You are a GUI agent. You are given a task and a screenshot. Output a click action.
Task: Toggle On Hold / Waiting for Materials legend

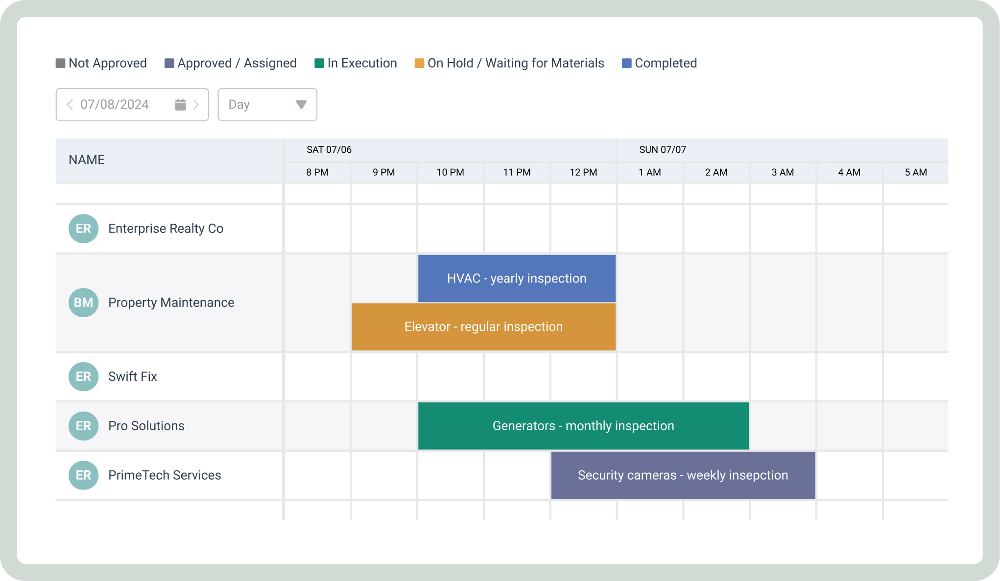509,63
